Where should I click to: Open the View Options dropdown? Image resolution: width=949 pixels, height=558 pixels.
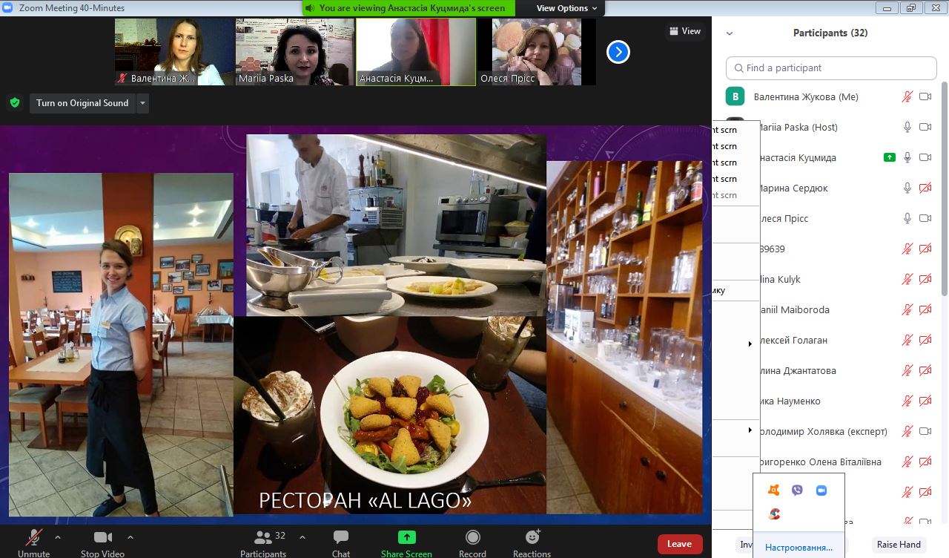[x=567, y=8]
